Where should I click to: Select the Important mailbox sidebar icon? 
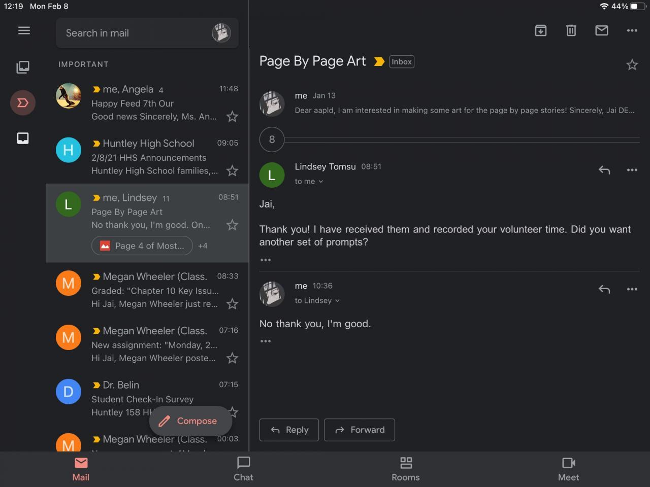(x=23, y=103)
